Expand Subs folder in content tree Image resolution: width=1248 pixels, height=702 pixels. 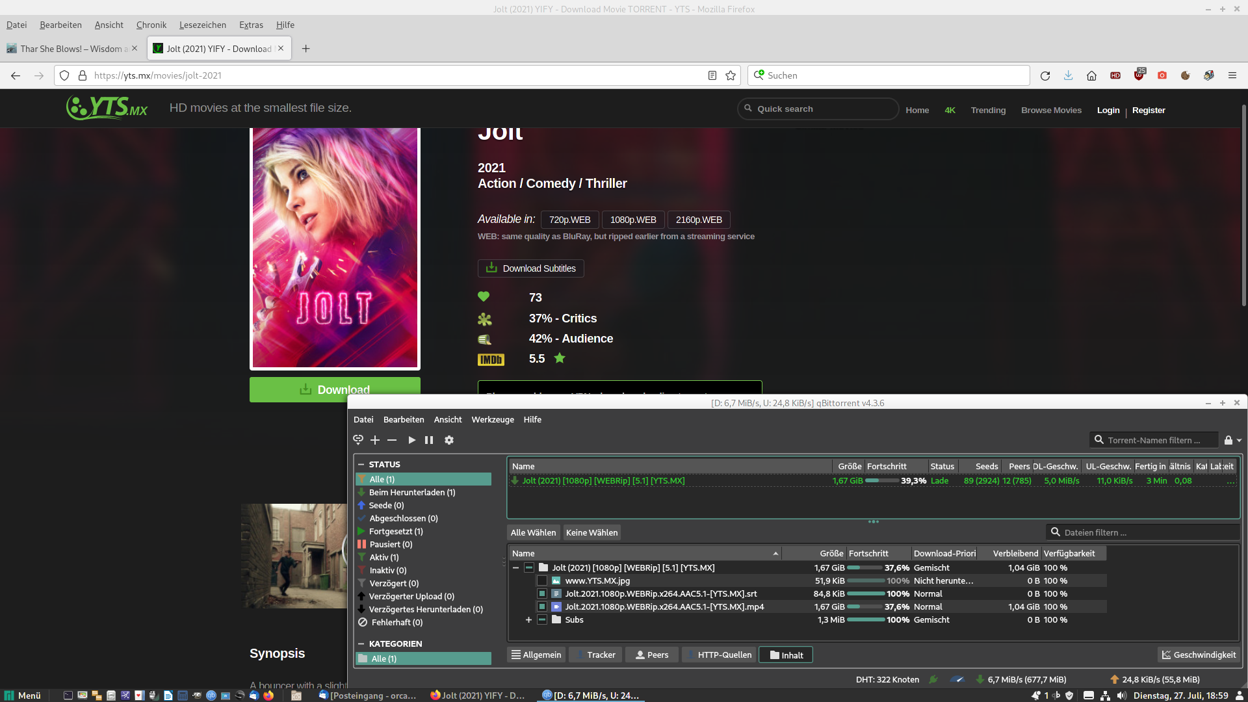coord(528,619)
